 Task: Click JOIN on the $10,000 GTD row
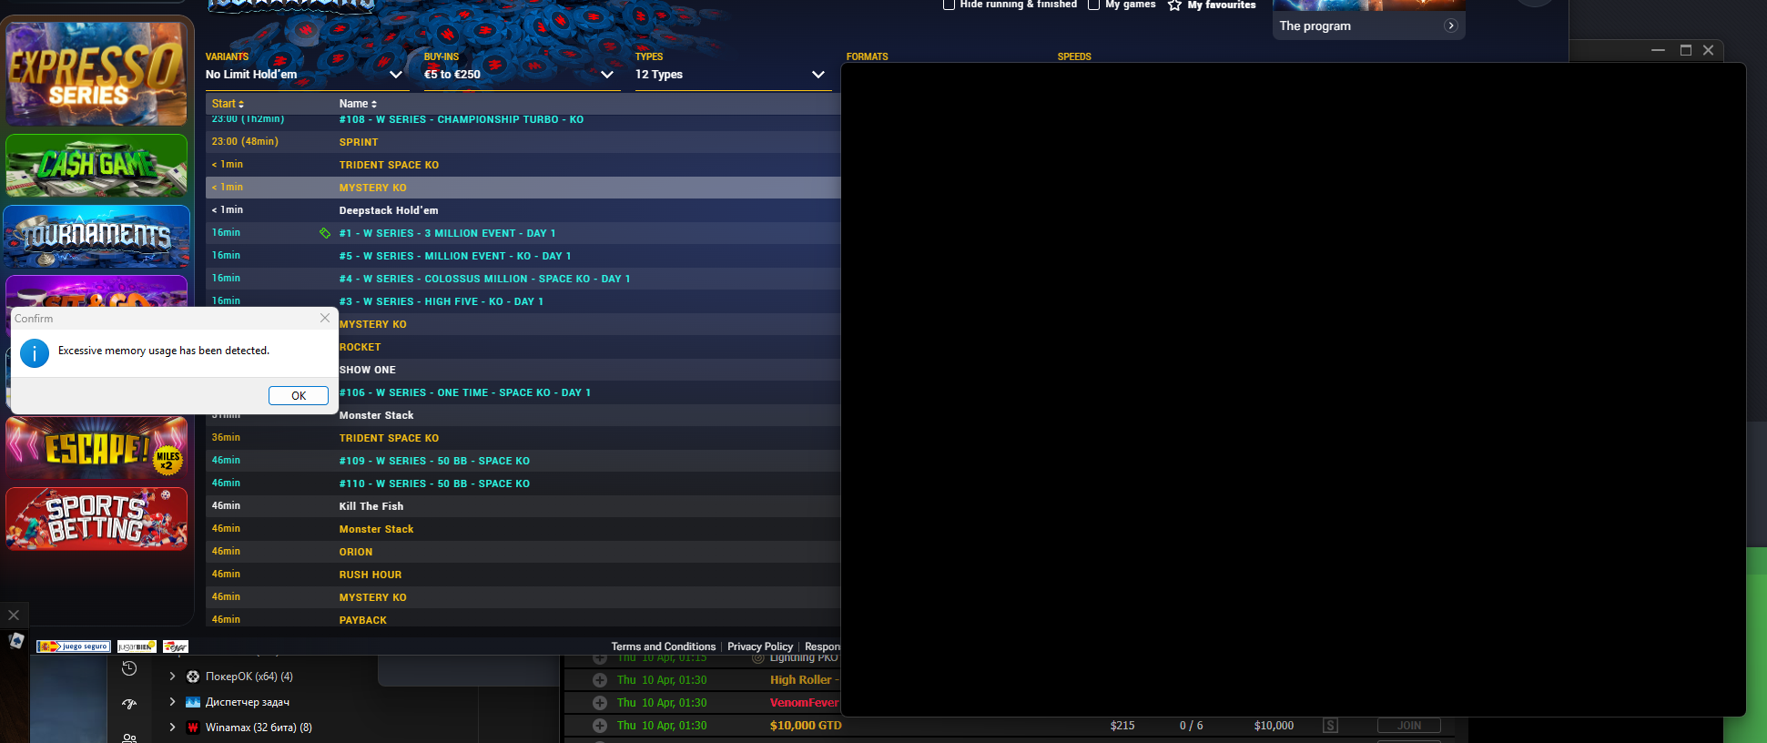point(1409,726)
